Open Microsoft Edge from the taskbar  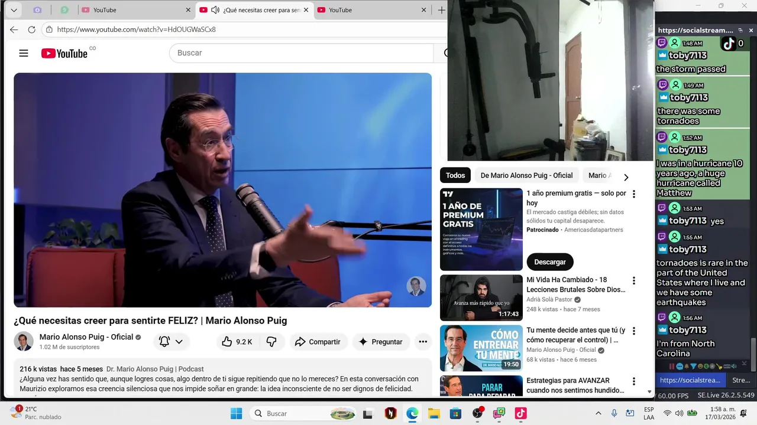tap(412, 413)
